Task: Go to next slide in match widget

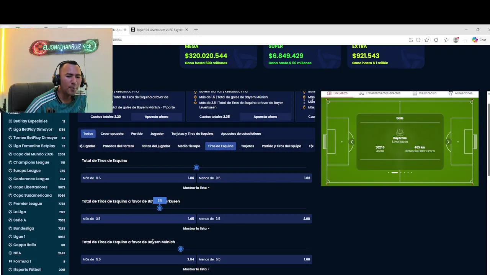Action: click(448, 142)
